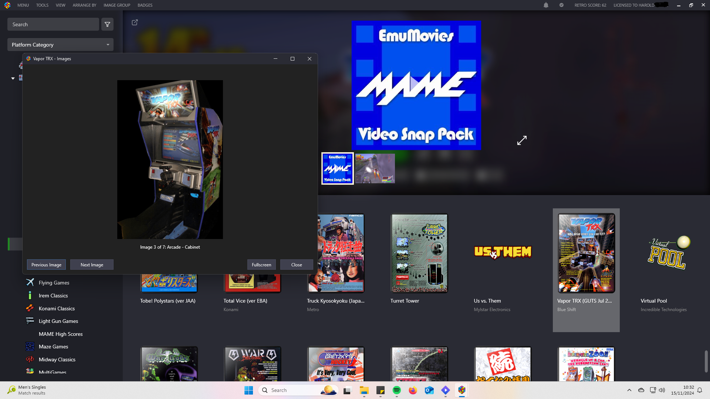
Task: Click the pop-out details icon
Action: 135,23
